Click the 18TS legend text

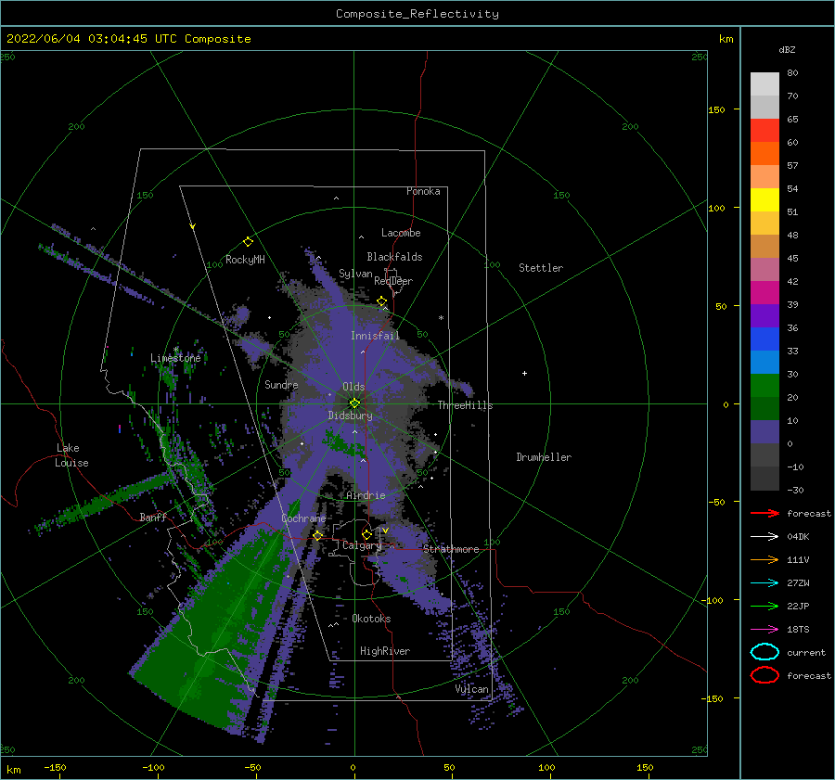click(798, 630)
